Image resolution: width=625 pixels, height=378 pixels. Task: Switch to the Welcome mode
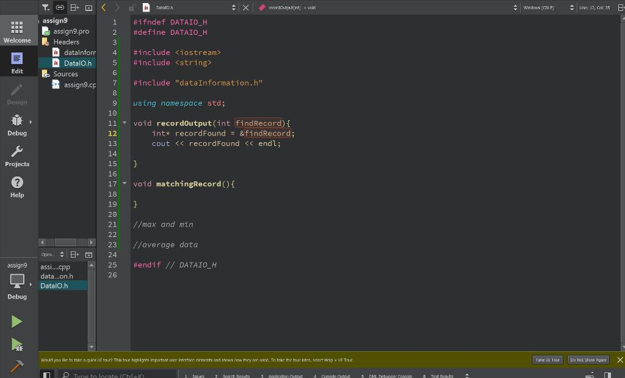(x=17, y=29)
